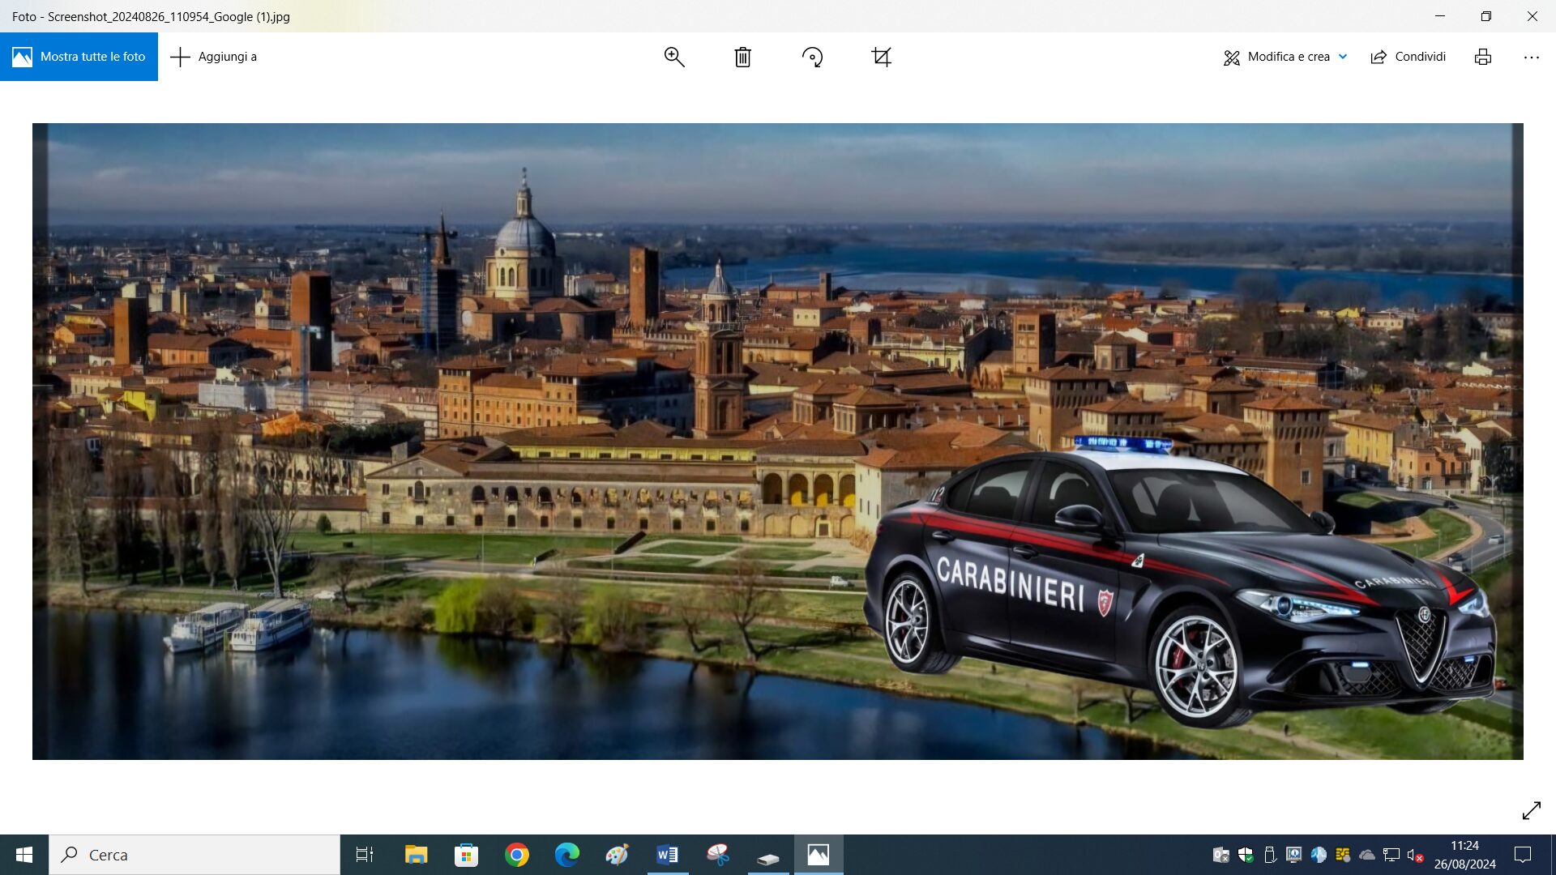Open the clock showing 11:24
This screenshot has height=875, width=1556.
[1465, 855]
